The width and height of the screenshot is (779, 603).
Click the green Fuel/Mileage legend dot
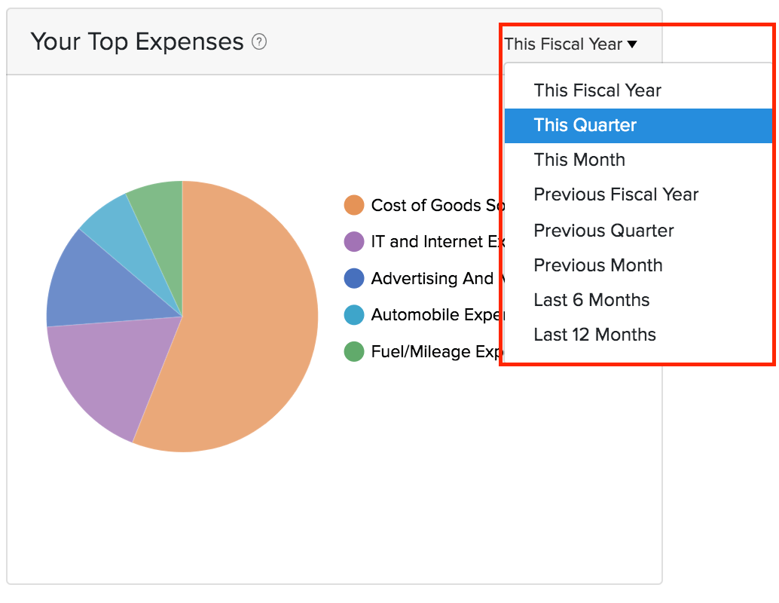pyautogui.click(x=354, y=351)
